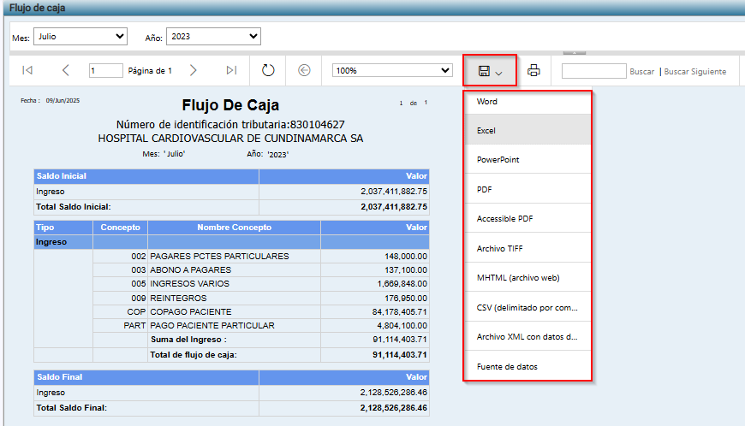Select the INGRESOS VARIOS concept
Viewport: 745px width, 426px height.
point(189,284)
